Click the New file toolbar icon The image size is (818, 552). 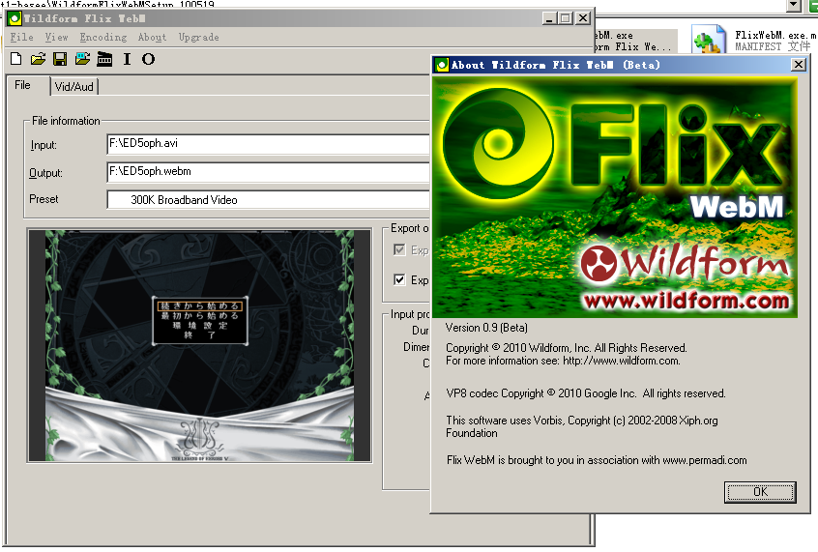(x=15, y=60)
